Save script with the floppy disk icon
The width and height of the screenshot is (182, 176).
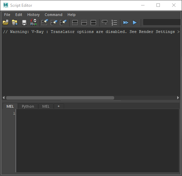pos(24,22)
